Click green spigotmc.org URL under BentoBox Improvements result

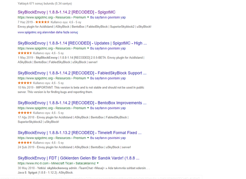coord(52,108)
